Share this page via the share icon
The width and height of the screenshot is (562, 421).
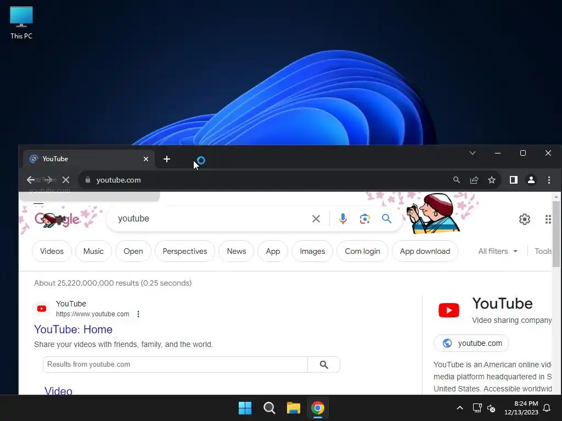(x=474, y=180)
